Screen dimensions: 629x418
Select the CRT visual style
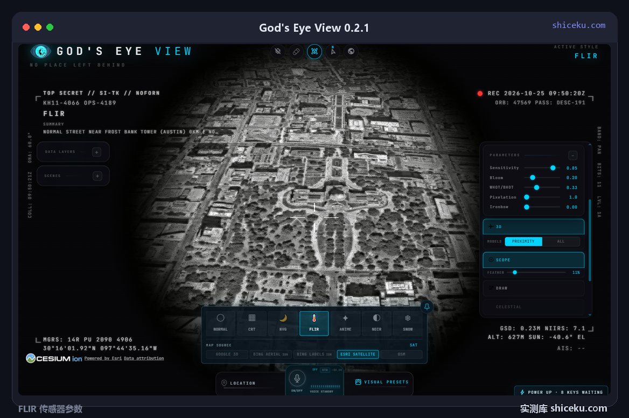coord(251,323)
